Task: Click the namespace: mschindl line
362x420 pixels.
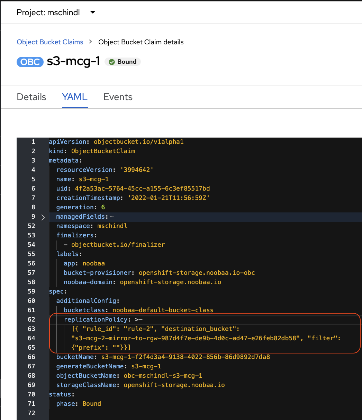Action: (x=92, y=226)
